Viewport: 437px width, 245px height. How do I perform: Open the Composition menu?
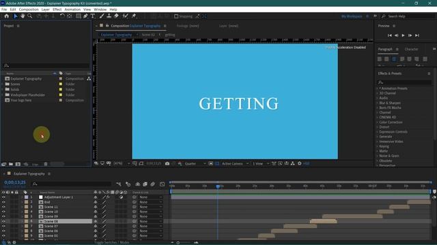pyautogui.click(x=29, y=10)
